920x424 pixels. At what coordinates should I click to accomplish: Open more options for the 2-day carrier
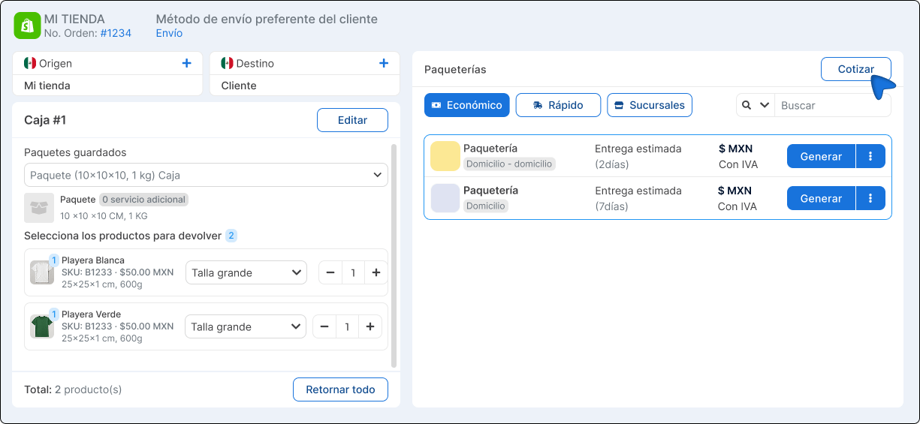(870, 156)
